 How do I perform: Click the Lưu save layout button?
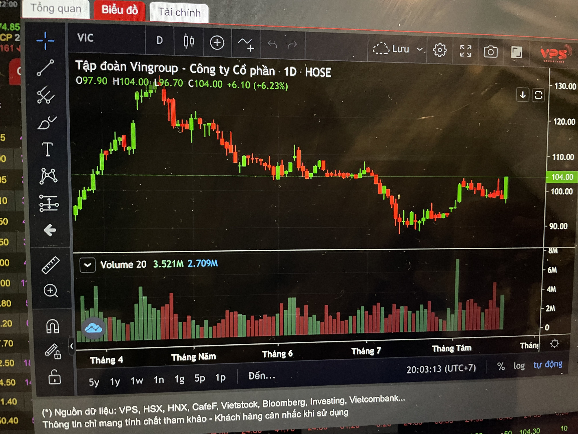tap(391, 49)
